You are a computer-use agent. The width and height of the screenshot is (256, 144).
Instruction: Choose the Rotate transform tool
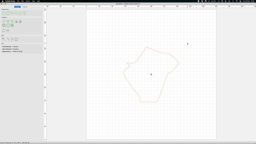12,21
